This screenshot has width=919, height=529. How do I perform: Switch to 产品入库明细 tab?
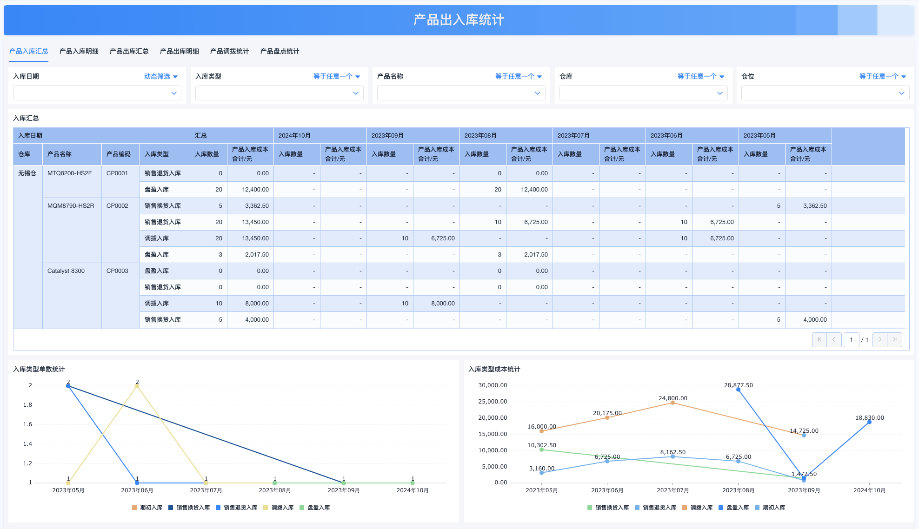[x=79, y=51]
